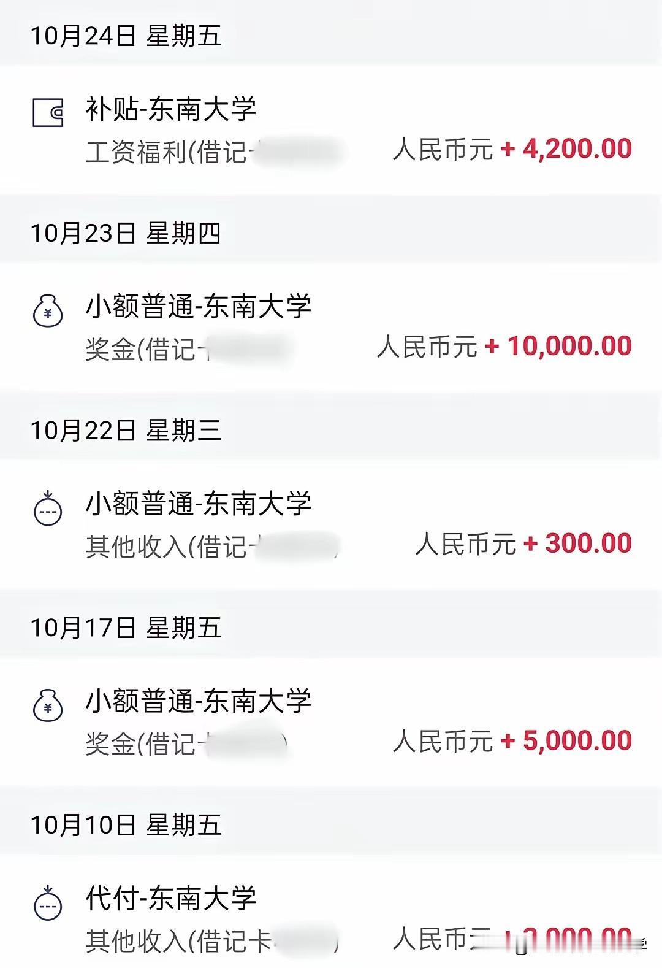Click the + 300.00 amount
Viewport: 662px width, 968px height.
[577, 544]
